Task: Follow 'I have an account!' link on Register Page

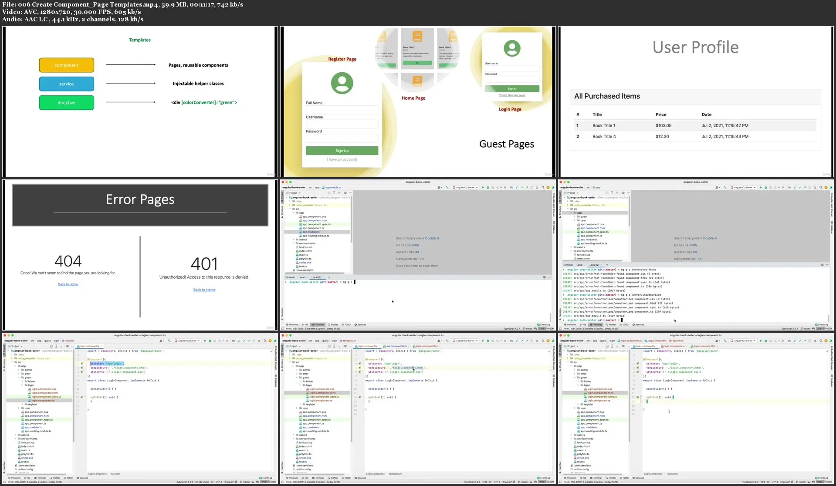Action: [342, 160]
